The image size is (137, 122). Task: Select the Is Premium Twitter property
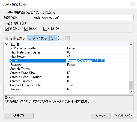coord(38,48)
